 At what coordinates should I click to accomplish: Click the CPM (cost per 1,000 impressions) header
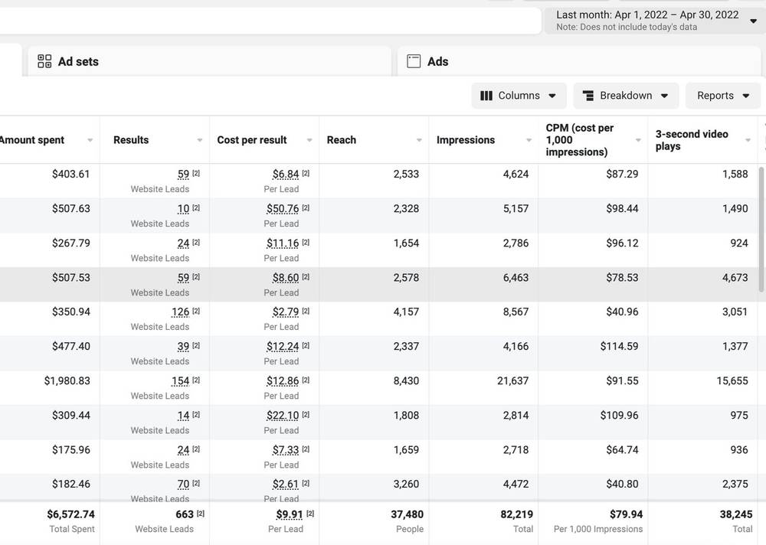click(x=579, y=140)
